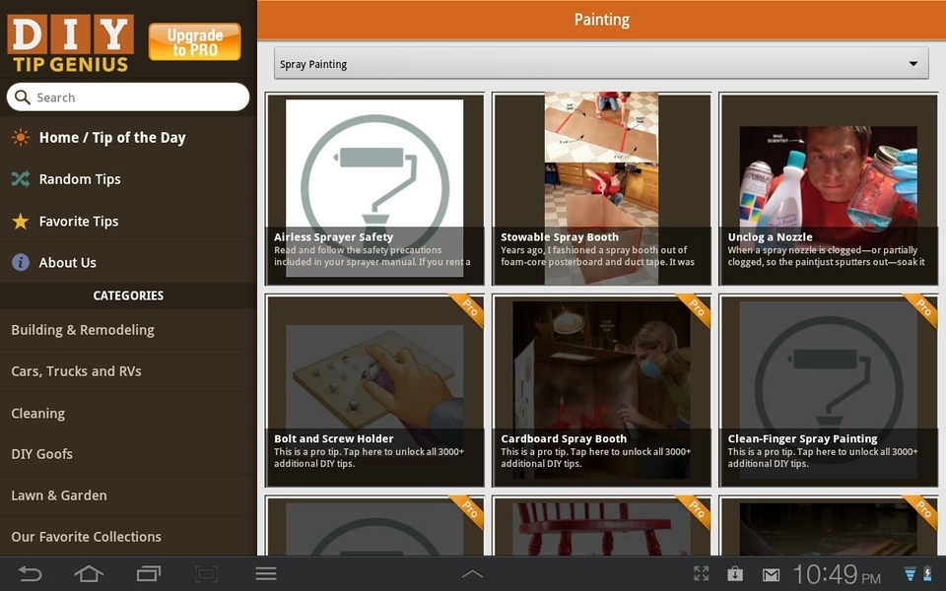
Task: Tap the Random Tips shuffle icon
Action: click(x=21, y=179)
